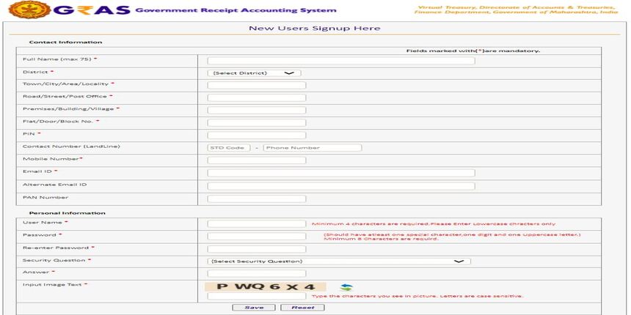The width and height of the screenshot is (631, 315).
Task: Focus the User Name field
Action: point(256,223)
